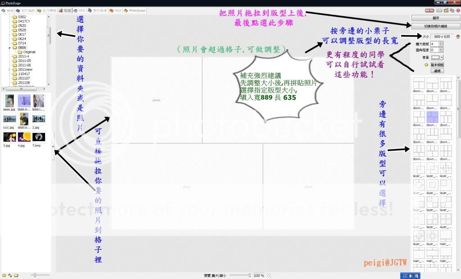Expand the 2011new folder node
This screenshot has width=461, height=279.
[10, 70]
